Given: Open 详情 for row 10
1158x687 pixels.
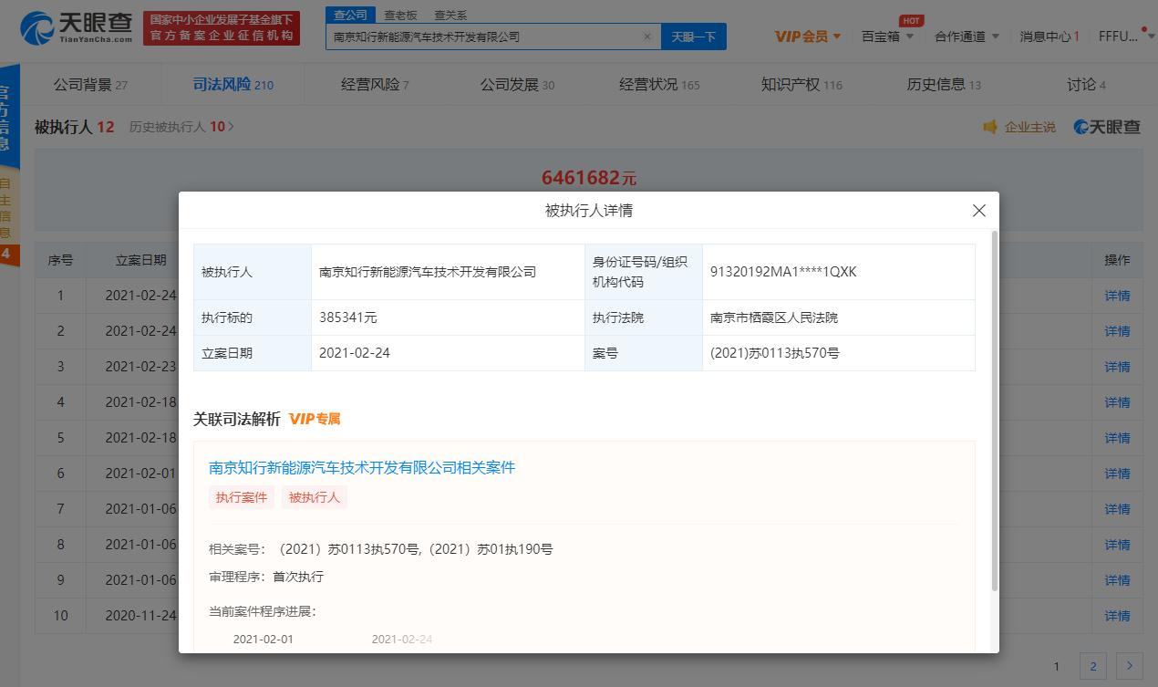Looking at the screenshot, I should (x=1117, y=616).
